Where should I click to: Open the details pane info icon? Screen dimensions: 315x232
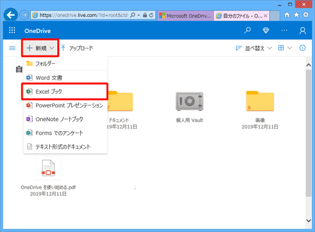302,48
